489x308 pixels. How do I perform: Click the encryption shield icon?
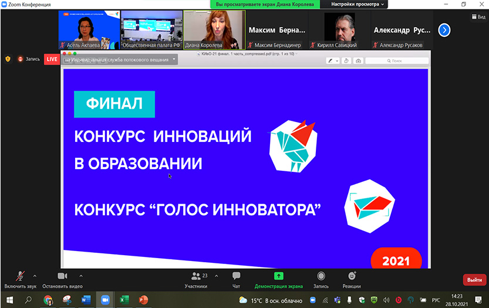(8, 59)
